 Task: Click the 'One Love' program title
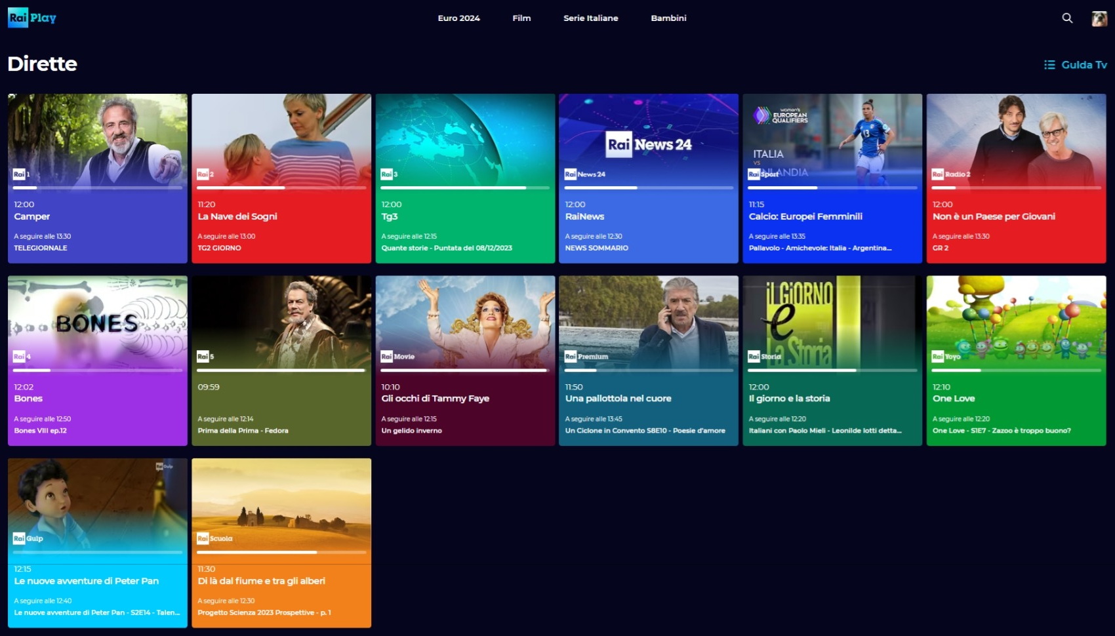pyautogui.click(x=954, y=399)
